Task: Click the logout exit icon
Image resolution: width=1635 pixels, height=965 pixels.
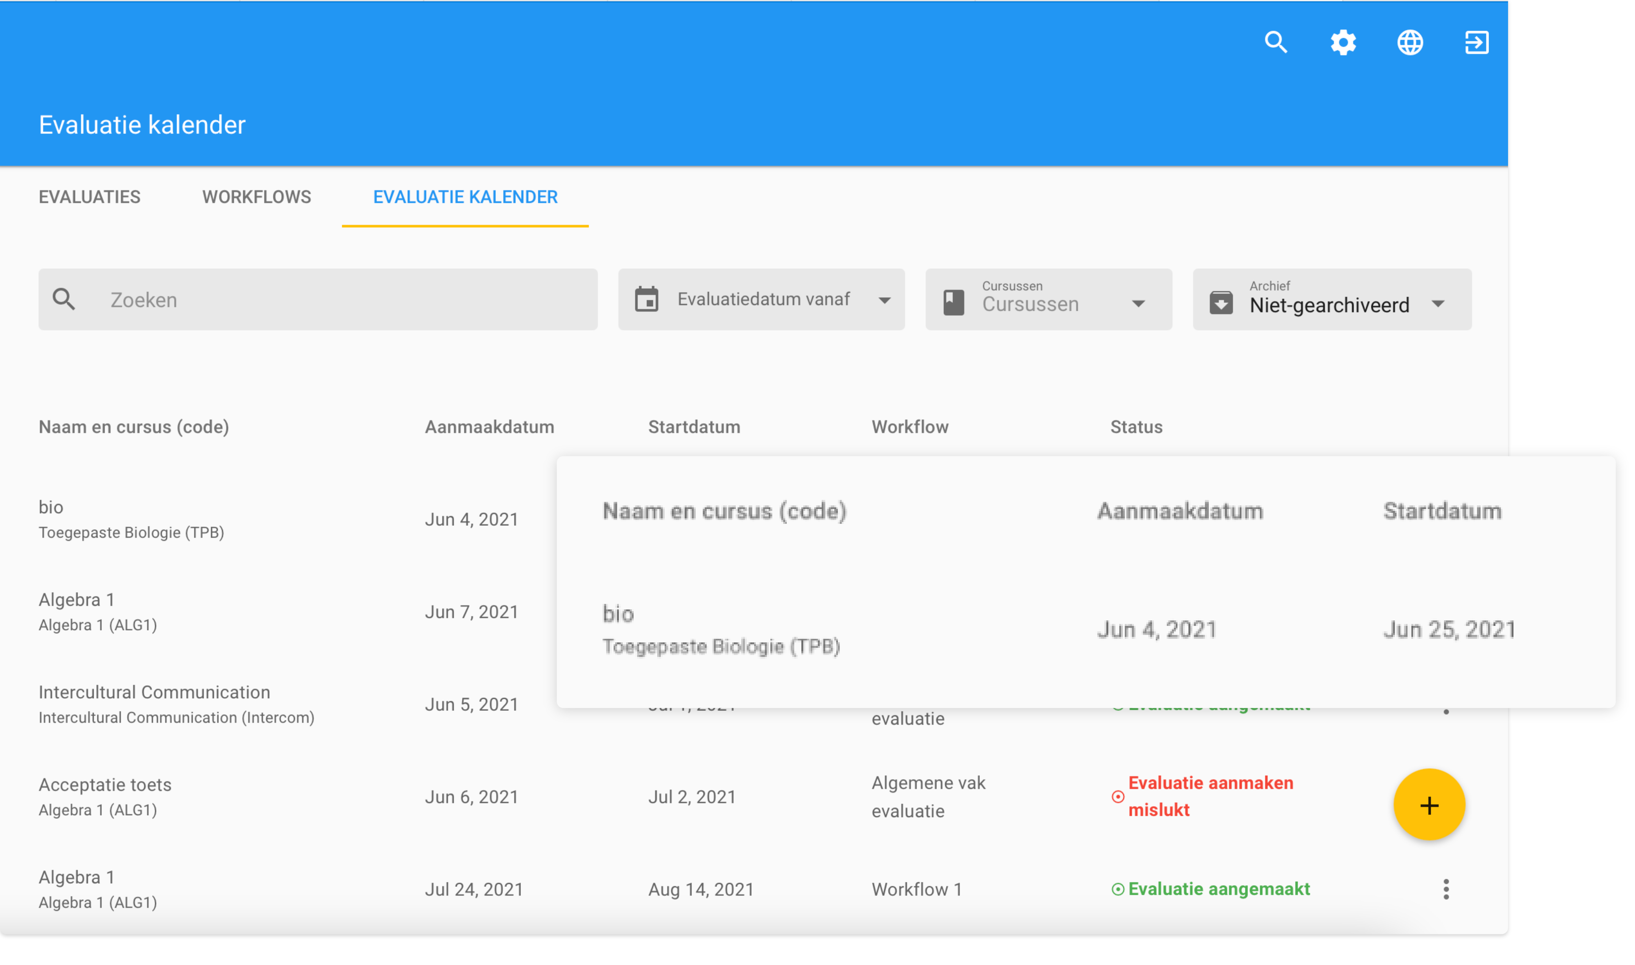Action: pyautogui.click(x=1476, y=43)
